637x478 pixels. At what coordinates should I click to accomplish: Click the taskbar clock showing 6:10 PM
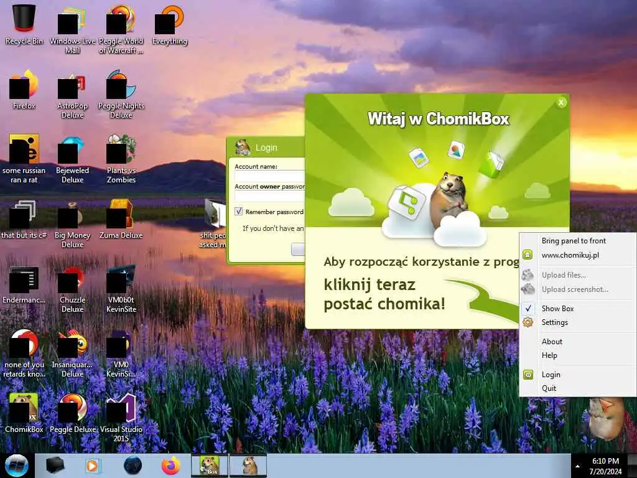[606, 466]
